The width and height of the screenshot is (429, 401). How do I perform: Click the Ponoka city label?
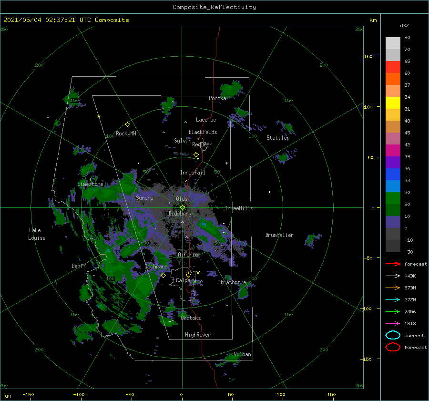217,98
